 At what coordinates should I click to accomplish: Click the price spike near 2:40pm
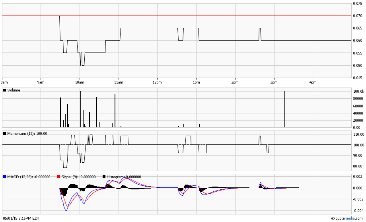[260, 34]
